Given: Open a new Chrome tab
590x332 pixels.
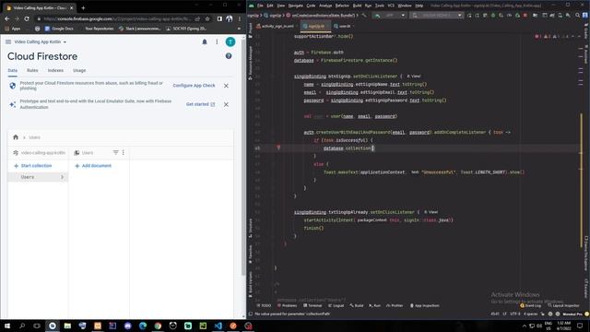Looking at the screenshot, I should (83, 7).
